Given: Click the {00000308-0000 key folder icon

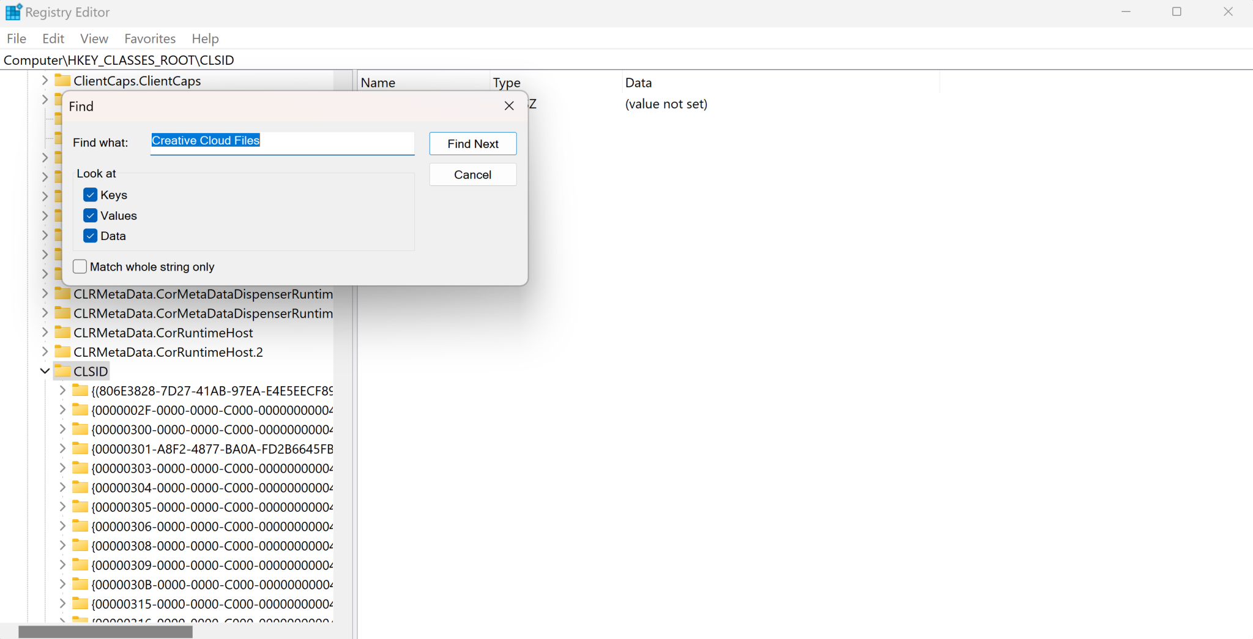Looking at the screenshot, I should click(80, 546).
